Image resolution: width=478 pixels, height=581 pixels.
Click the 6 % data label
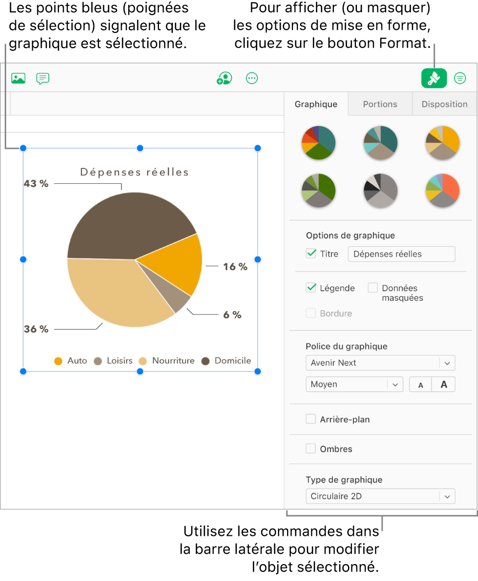pos(232,315)
